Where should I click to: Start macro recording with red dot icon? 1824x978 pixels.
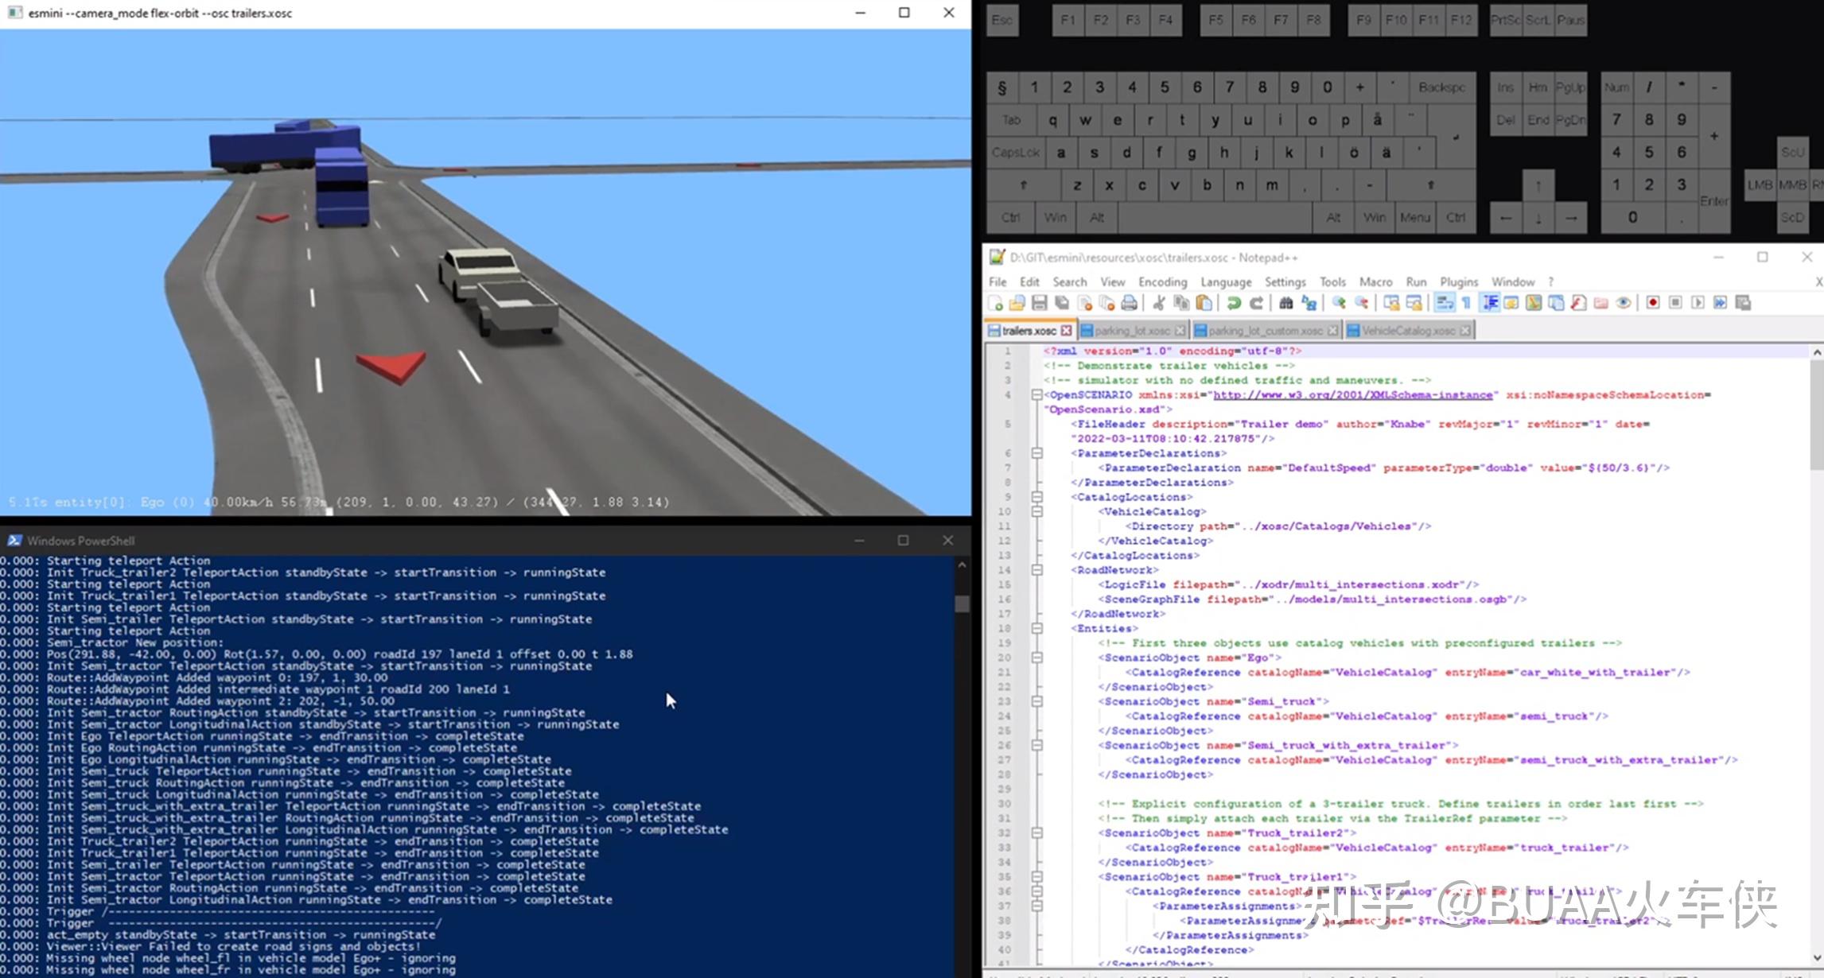[1653, 303]
